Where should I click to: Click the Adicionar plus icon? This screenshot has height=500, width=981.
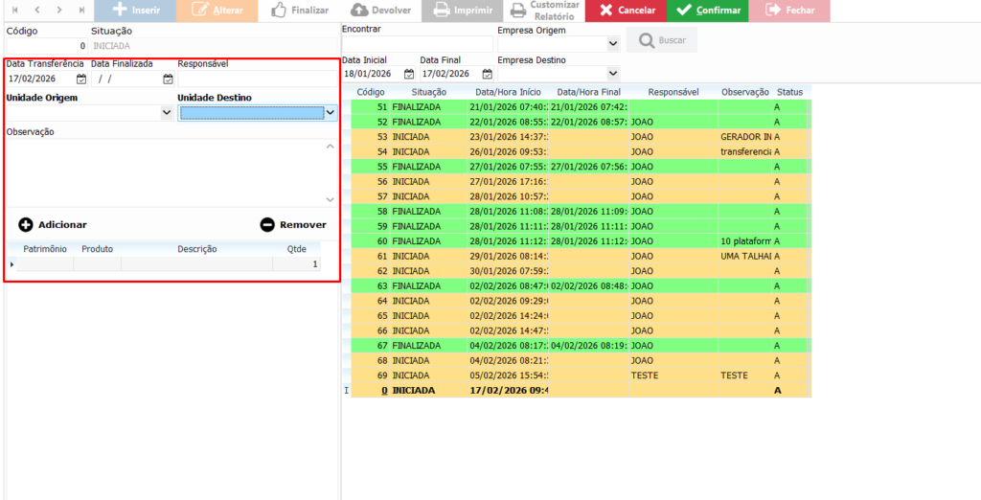pyautogui.click(x=26, y=225)
